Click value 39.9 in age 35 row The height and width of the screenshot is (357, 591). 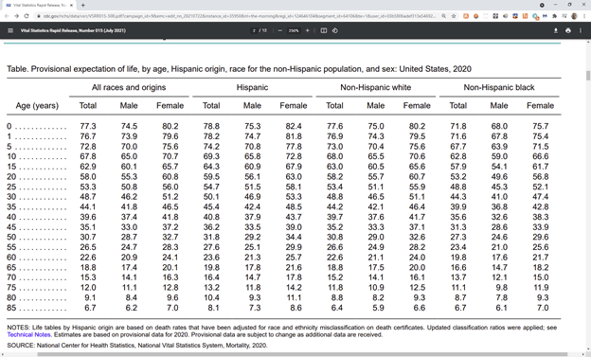pos(458,207)
